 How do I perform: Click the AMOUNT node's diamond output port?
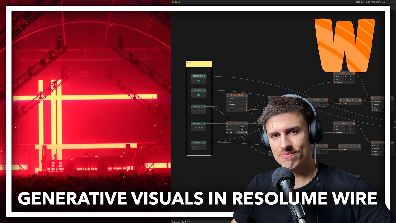(x=205, y=106)
